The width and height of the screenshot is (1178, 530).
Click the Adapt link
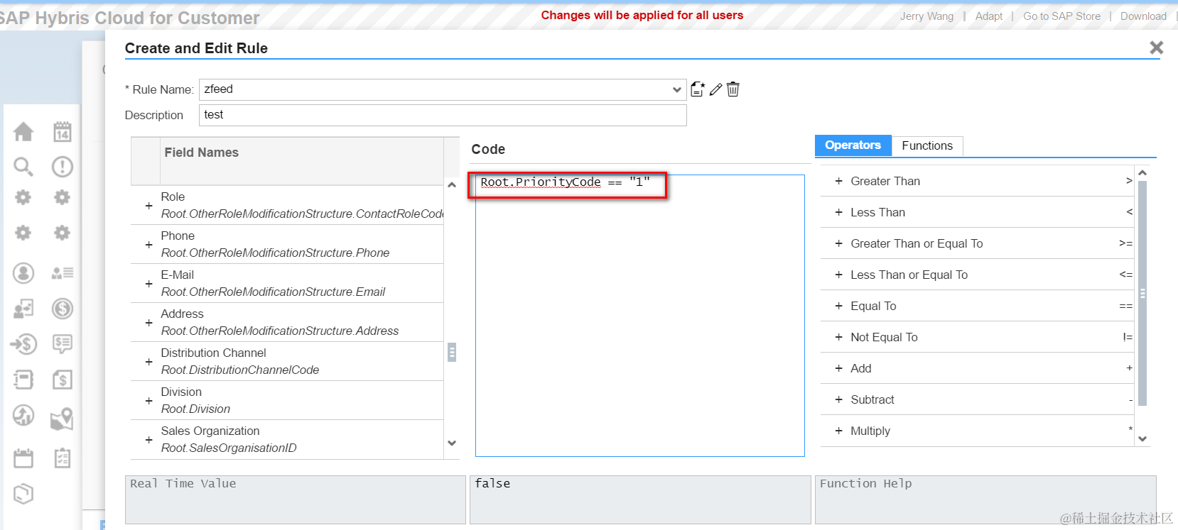coord(989,16)
